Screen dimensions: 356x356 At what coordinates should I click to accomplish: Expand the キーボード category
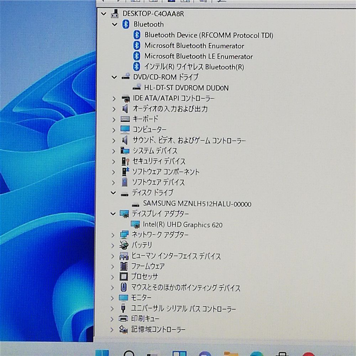coord(114,120)
